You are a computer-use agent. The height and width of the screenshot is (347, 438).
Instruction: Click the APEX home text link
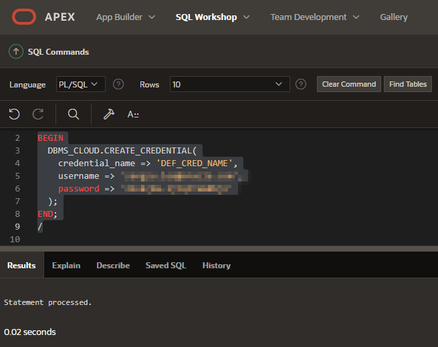(60, 17)
